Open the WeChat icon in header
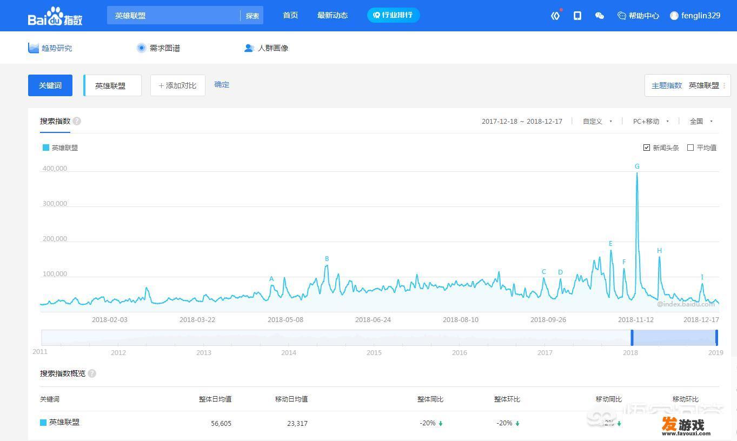The width and height of the screenshot is (737, 441). pos(599,16)
